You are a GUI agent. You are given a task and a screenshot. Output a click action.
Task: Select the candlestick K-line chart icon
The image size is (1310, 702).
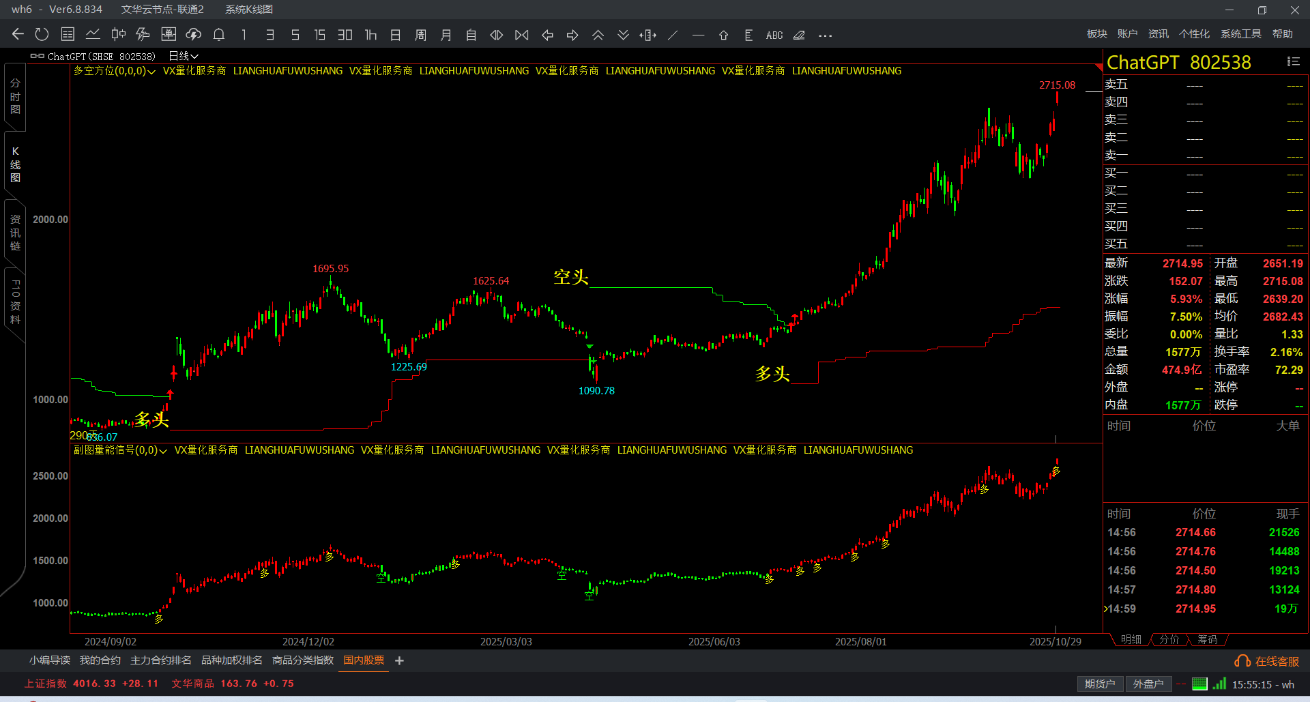click(x=118, y=35)
